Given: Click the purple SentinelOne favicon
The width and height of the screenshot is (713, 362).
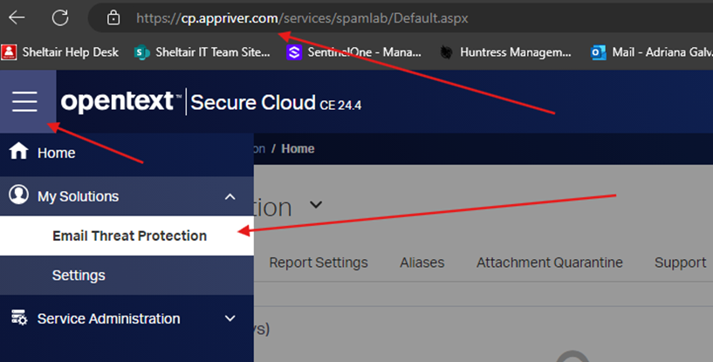Looking at the screenshot, I should [294, 52].
